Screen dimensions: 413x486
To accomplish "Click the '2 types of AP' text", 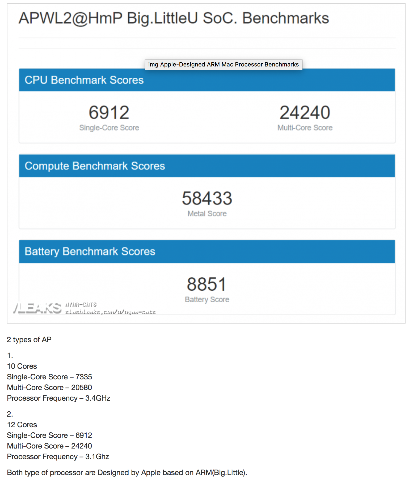I will point(29,340).
